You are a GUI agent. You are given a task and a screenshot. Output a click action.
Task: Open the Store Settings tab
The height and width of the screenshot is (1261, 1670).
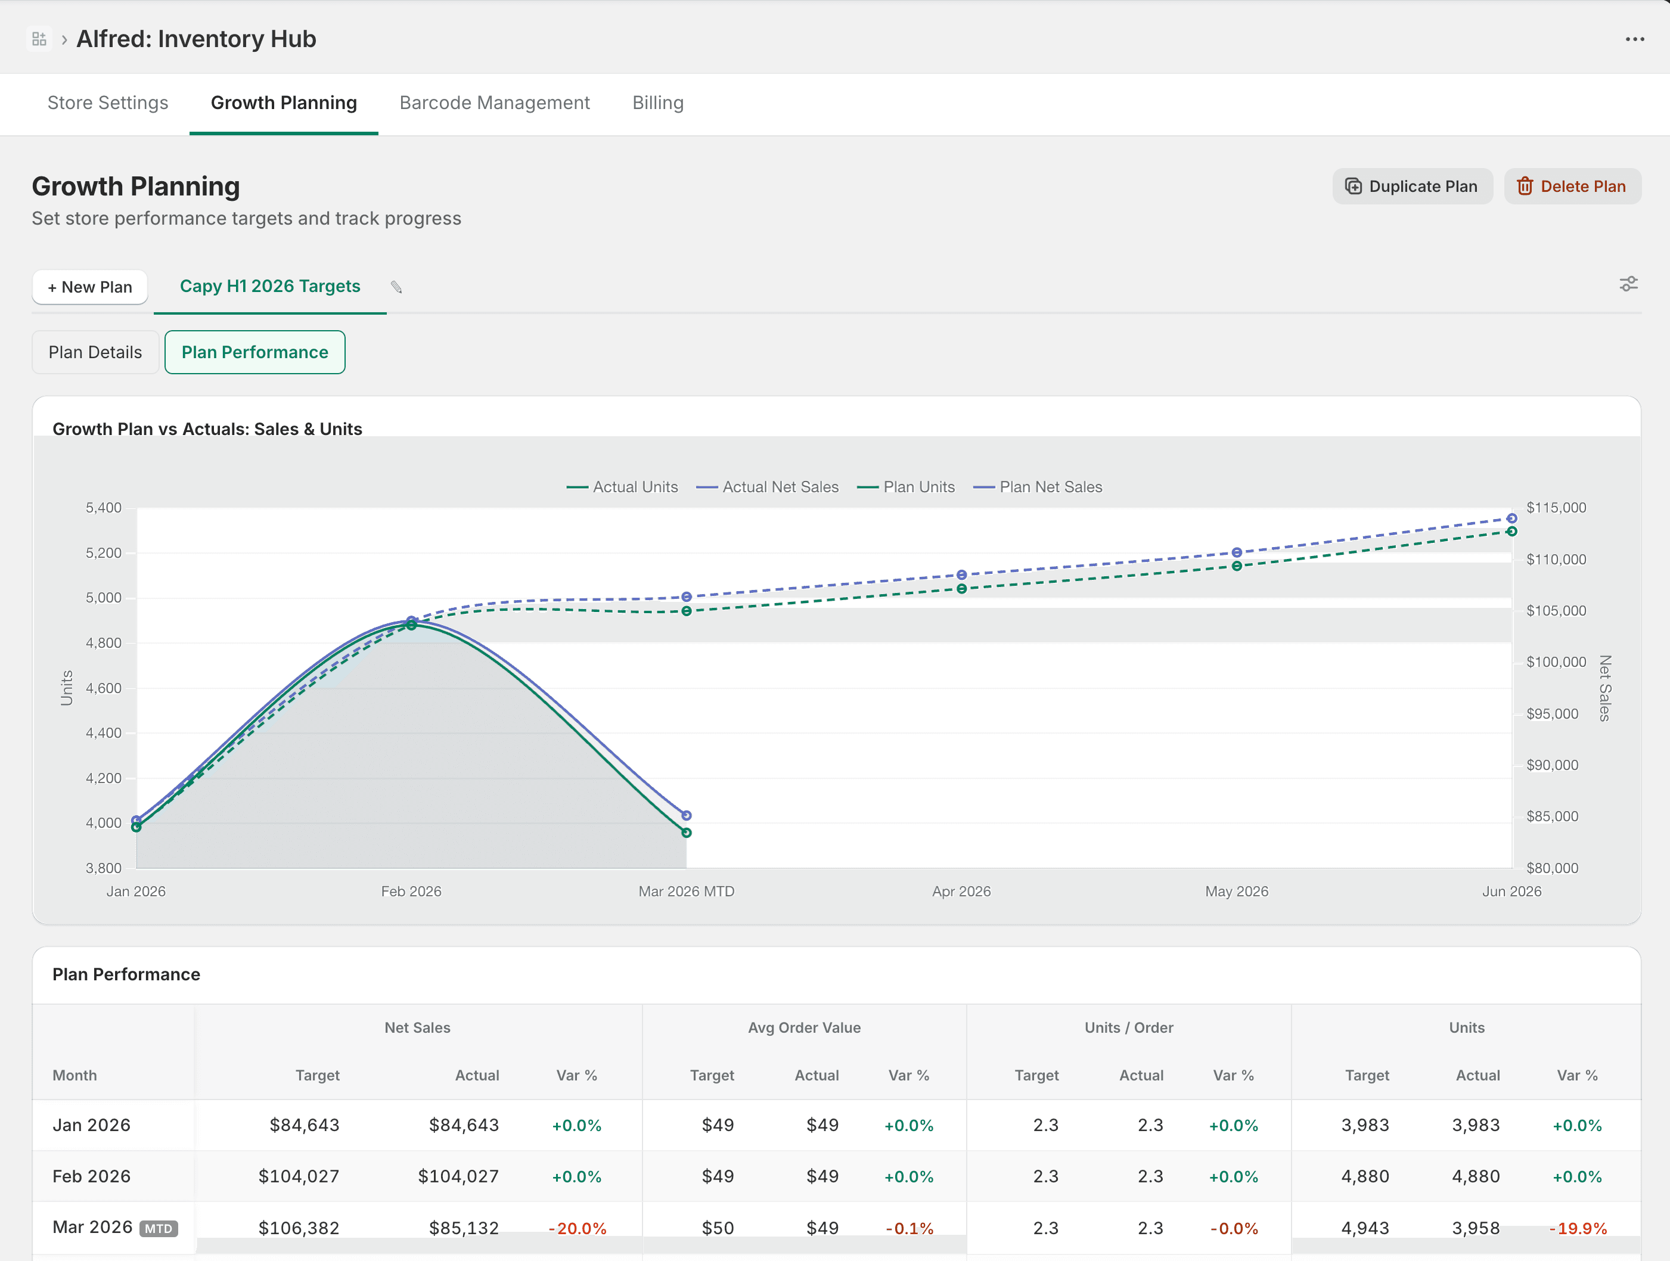click(x=108, y=103)
